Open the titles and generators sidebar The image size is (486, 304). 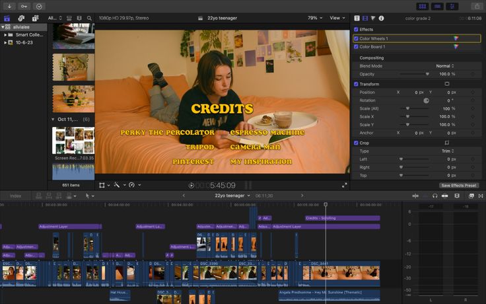pos(36,19)
